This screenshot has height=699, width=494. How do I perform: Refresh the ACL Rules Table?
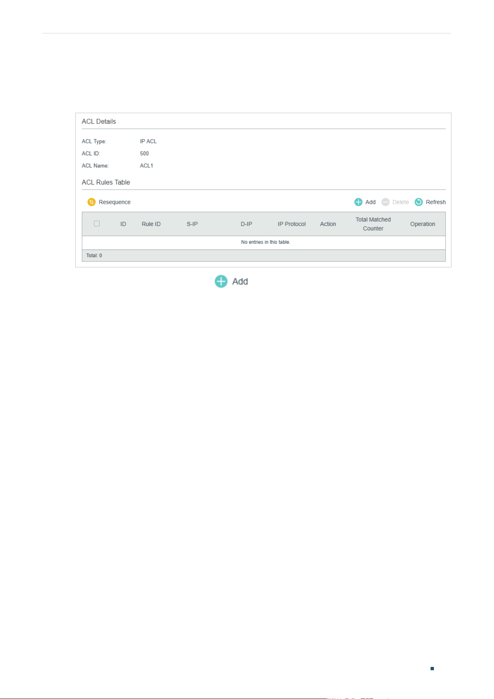430,202
